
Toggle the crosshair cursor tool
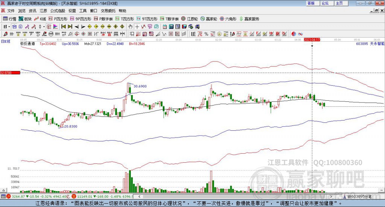tap(137, 27)
